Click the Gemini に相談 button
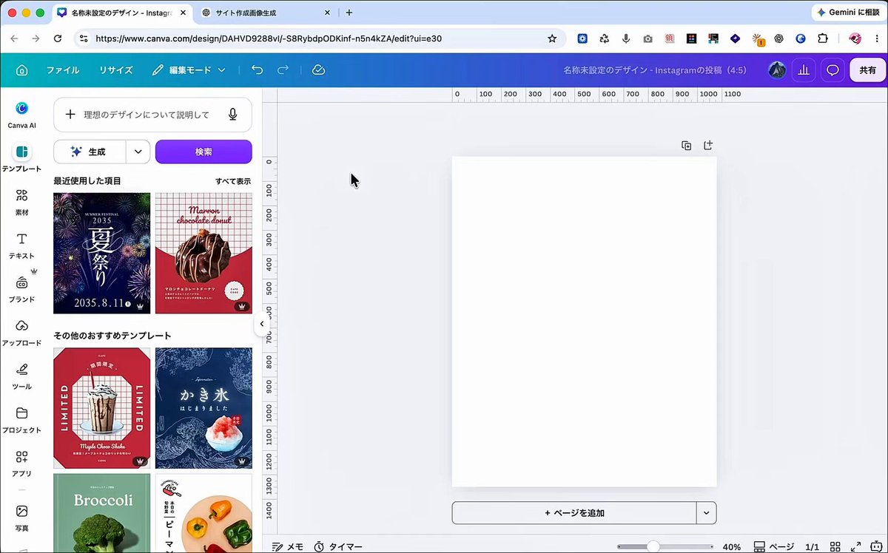Screen dimensions: 888x553 (847, 13)
